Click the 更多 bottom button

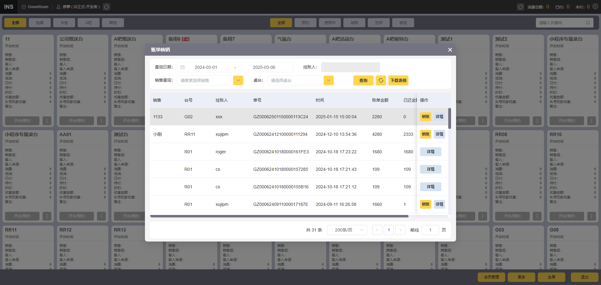pos(521,277)
